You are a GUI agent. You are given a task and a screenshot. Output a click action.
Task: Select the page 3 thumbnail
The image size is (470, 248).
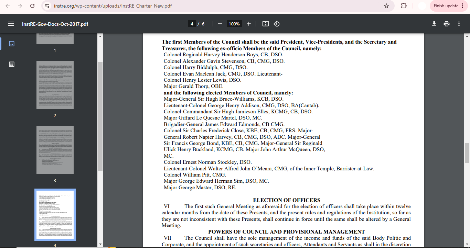[55, 150]
